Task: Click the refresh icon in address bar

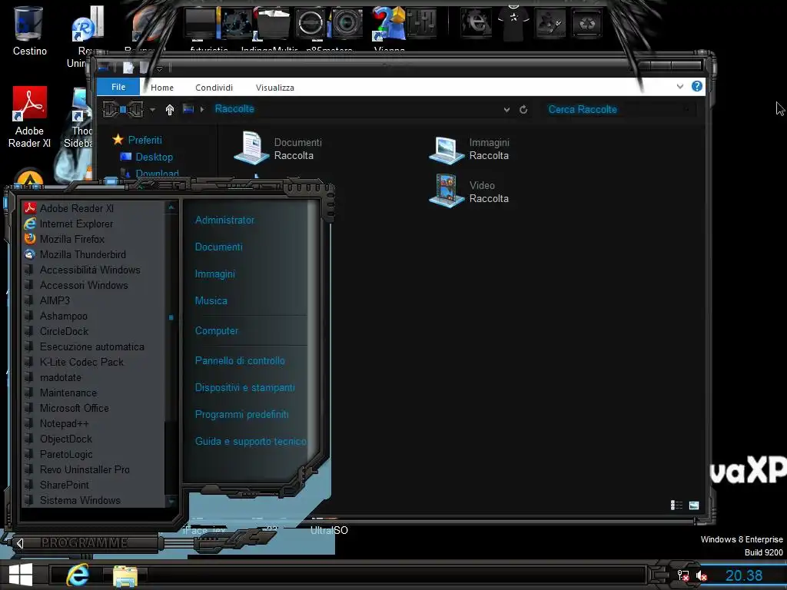Action: tap(523, 109)
